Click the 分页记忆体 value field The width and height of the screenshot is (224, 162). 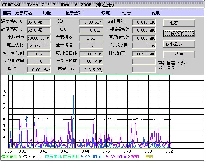tap(91, 62)
